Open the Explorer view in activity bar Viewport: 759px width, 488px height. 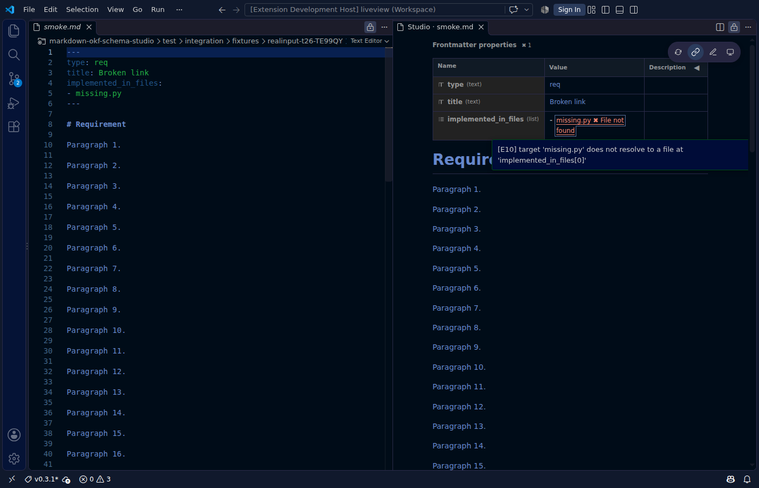(14, 31)
